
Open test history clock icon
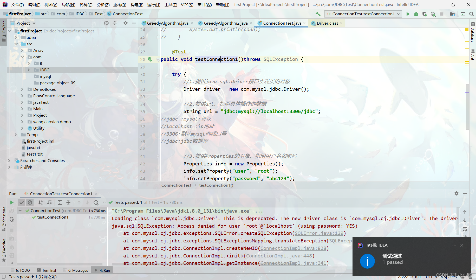[x=96, y=202]
